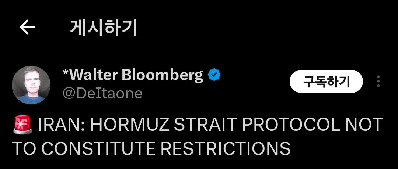Open the *Walter Bloomberg display name link
This screenshot has height=169, width=398.
133,75
